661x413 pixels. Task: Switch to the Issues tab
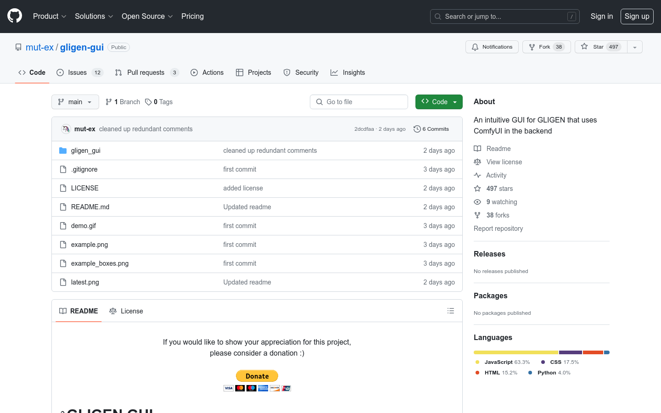[x=80, y=73]
